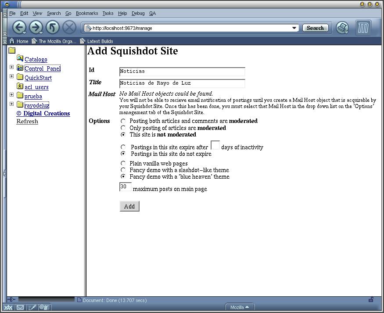Open Mail envelope icon in component bar
384x313 pixels.
coord(20,307)
